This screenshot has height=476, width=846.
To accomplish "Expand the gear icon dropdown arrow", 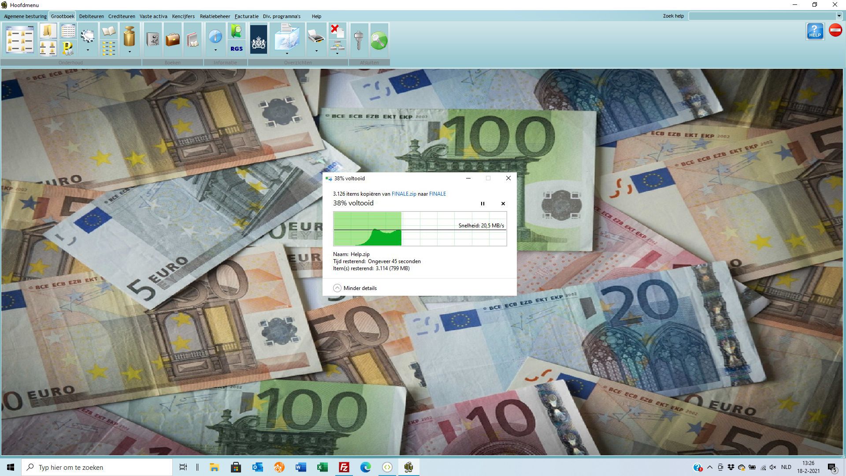I will (88, 51).
